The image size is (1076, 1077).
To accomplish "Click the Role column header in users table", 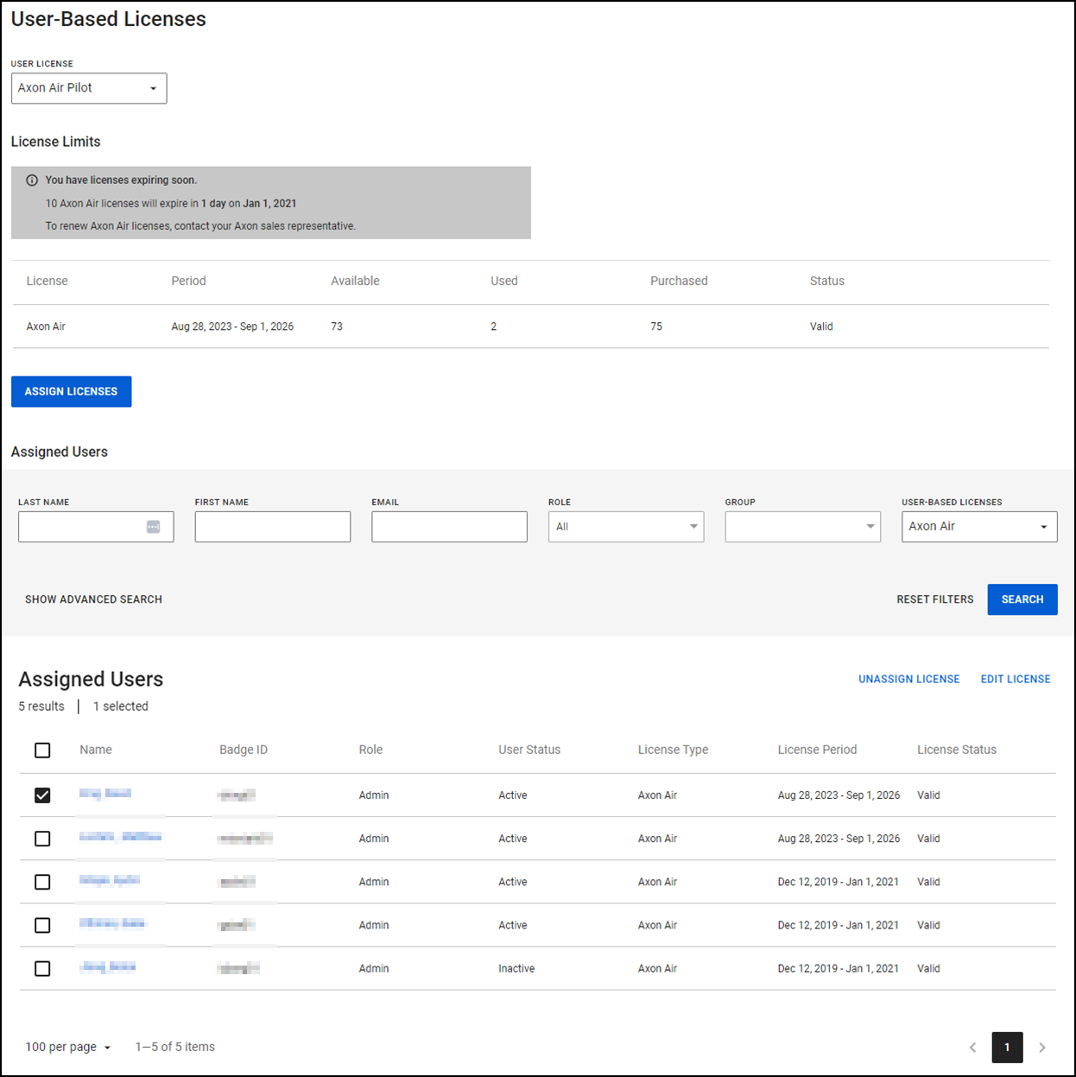I will point(370,750).
